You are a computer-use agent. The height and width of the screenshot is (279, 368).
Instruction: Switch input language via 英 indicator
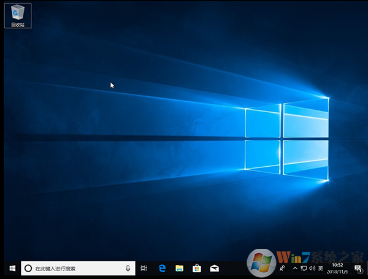(321, 269)
